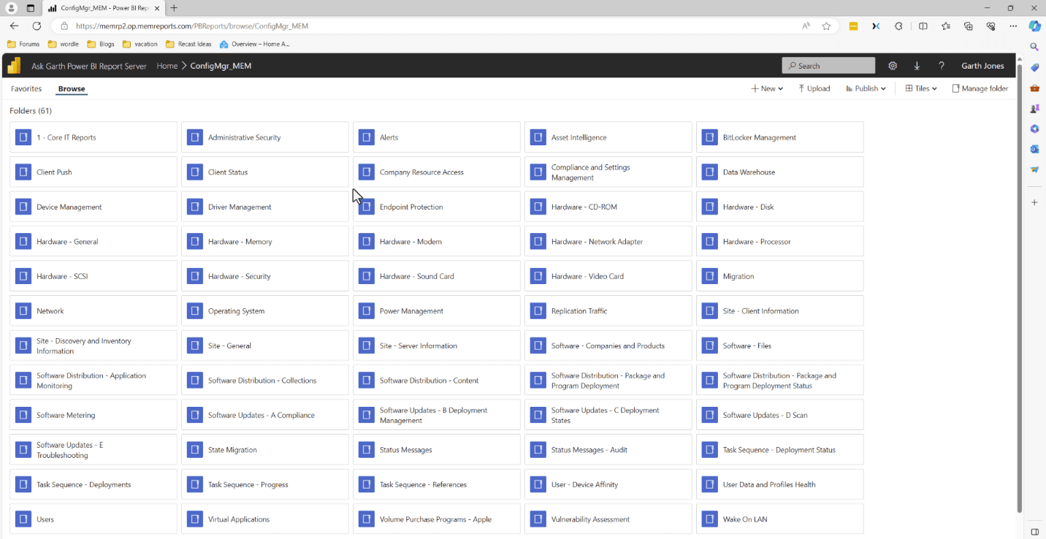Open the Replication Traffic folder
This screenshot has height=539, width=1046.
point(608,311)
